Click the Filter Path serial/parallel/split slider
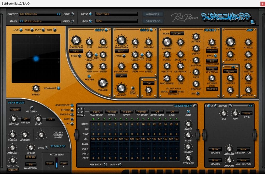The width and height of the screenshot is (265, 174). [173, 92]
